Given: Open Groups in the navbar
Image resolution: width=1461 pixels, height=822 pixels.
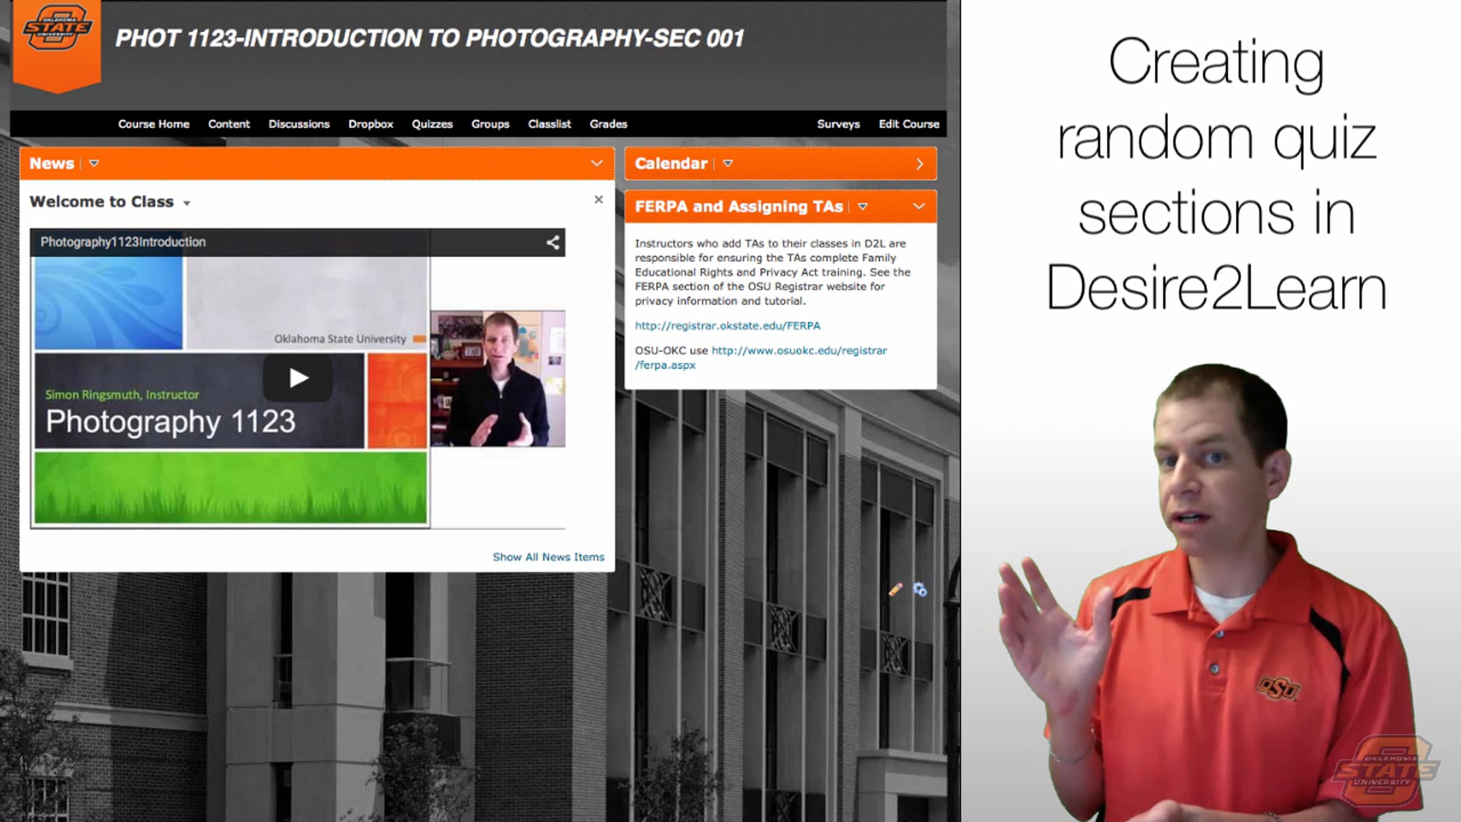Looking at the screenshot, I should (x=490, y=124).
